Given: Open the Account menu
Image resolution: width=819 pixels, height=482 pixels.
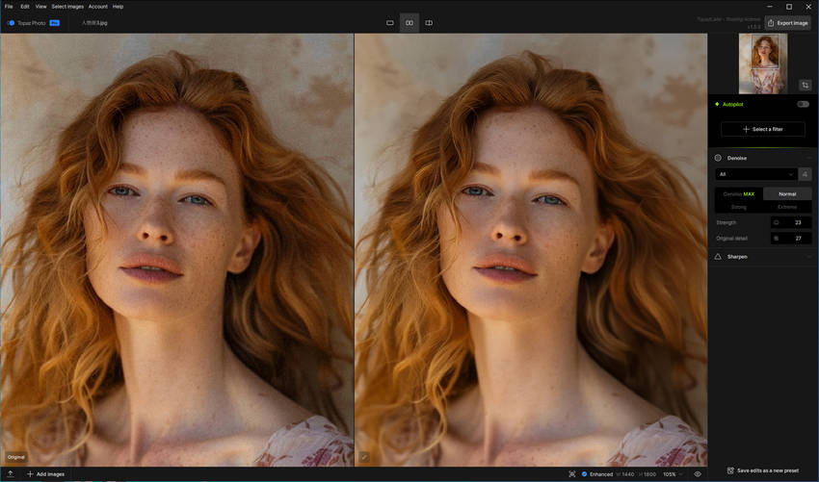Looking at the screenshot, I should (x=97, y=7).
